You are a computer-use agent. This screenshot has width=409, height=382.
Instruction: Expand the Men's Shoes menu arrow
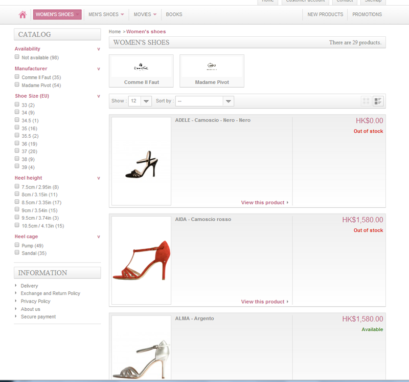(122, 15)
